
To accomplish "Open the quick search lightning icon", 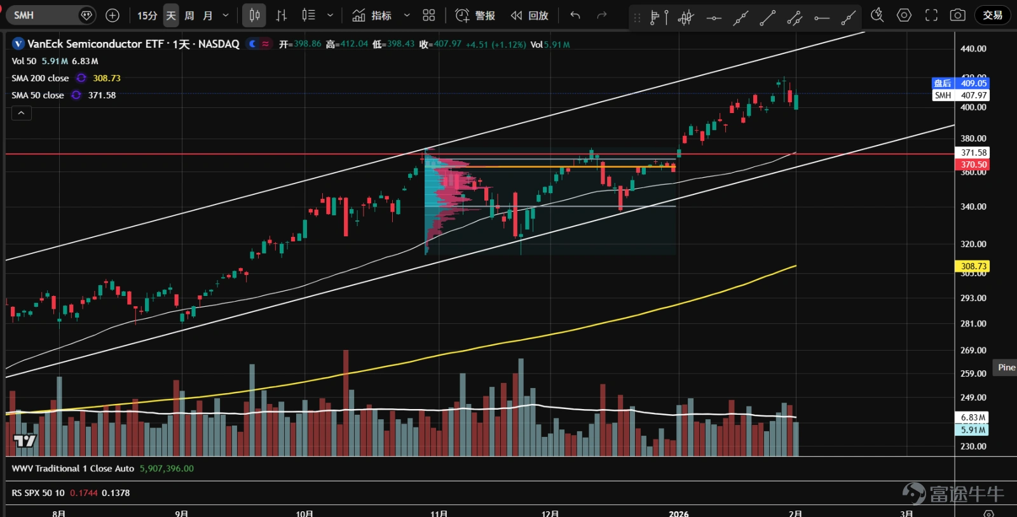I will coord(877,15).
